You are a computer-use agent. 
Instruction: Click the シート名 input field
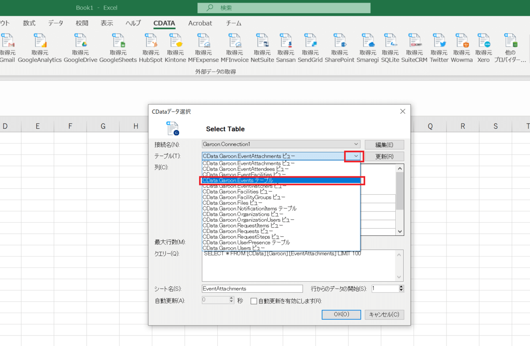[252, 289]
